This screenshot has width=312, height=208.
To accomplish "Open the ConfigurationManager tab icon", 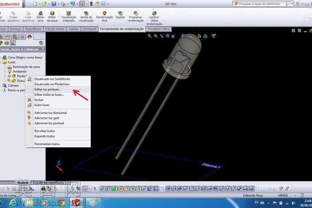I will [x=15, y=37].
